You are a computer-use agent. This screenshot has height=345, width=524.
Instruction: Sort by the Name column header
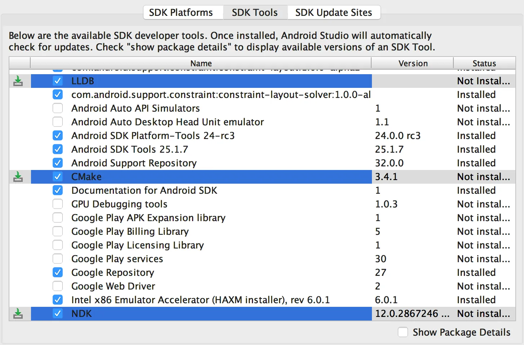[x=201, y=63]
